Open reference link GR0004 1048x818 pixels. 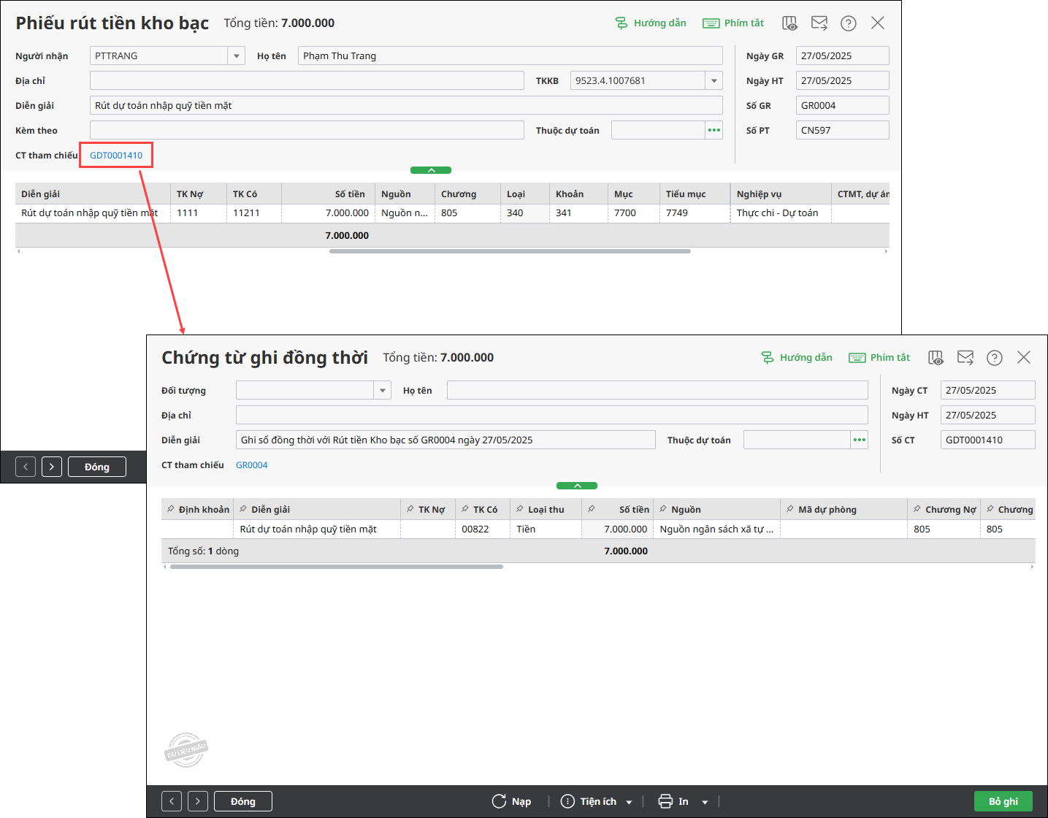coord(252,465)
